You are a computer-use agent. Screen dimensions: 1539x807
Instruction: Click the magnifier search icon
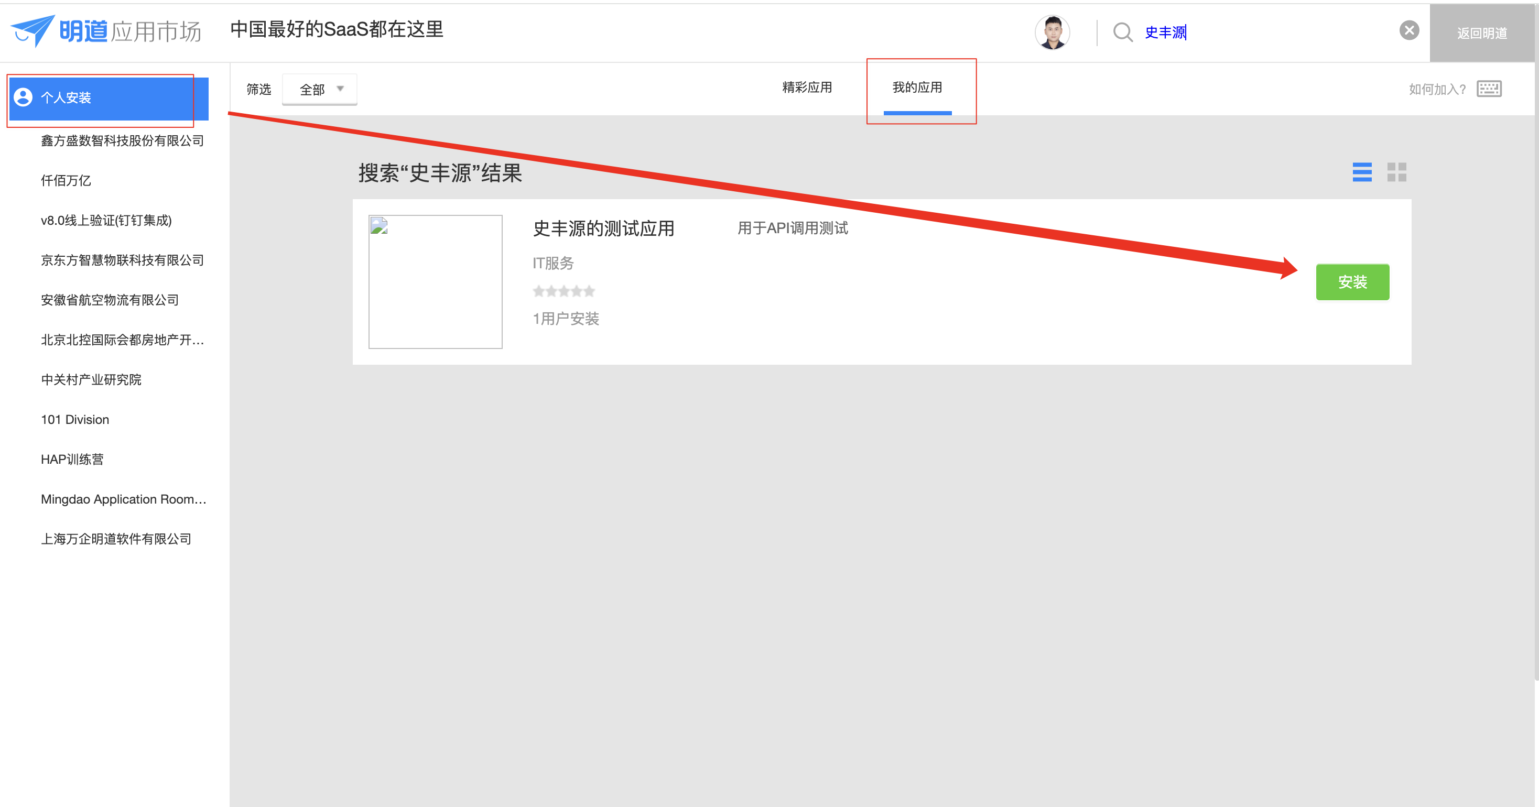(x=1123, y=31)
